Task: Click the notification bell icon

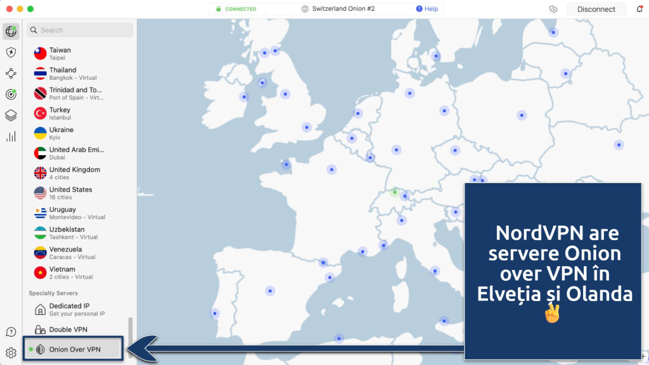Action: pyautogui.click(x=639, y=9)
